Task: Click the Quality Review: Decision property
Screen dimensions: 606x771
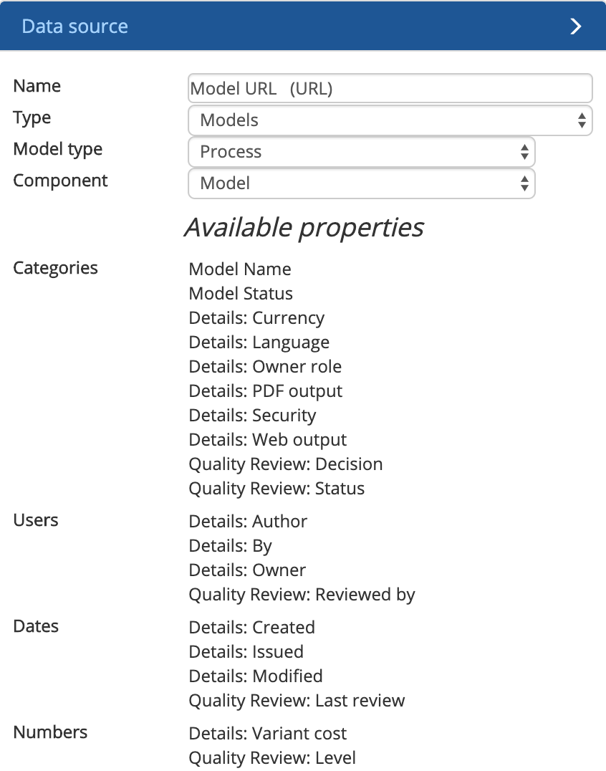Action: coord(286,464)
